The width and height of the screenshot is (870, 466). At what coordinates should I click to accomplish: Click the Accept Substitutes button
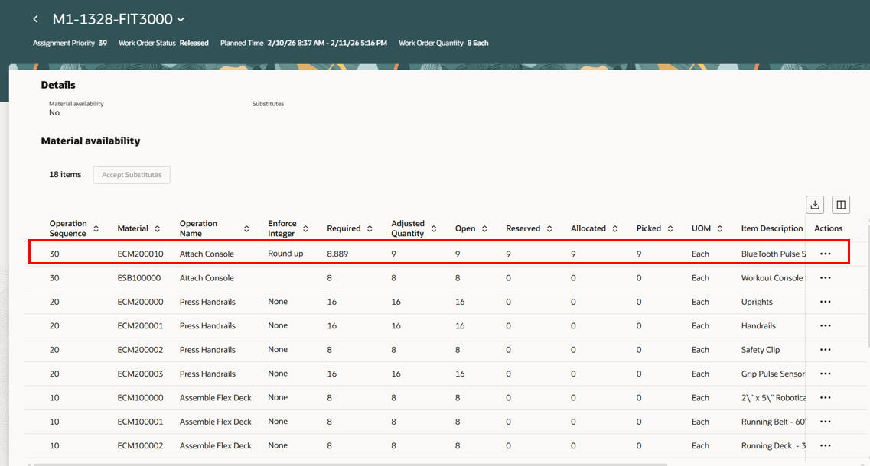point(131,174)
